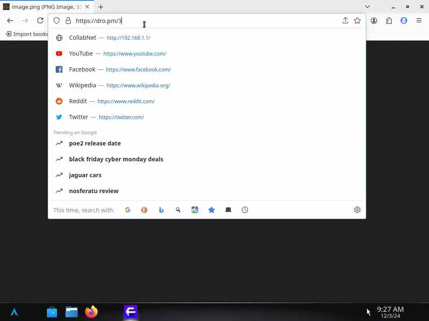429x321 pixels.
Task: Click the colorful square search engine icon
Action: coord(194,210)
